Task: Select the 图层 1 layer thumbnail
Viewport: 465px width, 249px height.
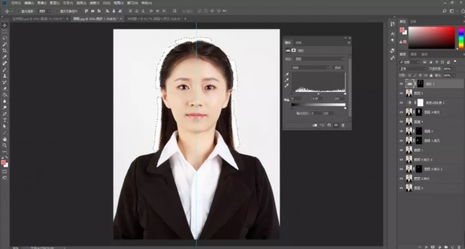Action: [x=409, y=150]
